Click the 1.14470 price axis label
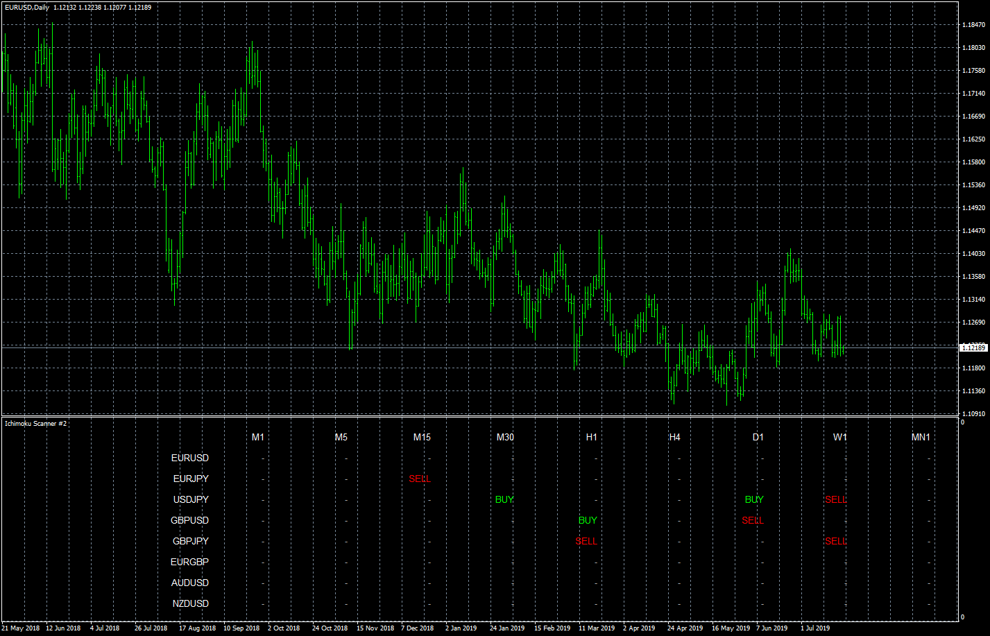Image resolution: width=990 pixels, height=636 pixels. [973, 231]
